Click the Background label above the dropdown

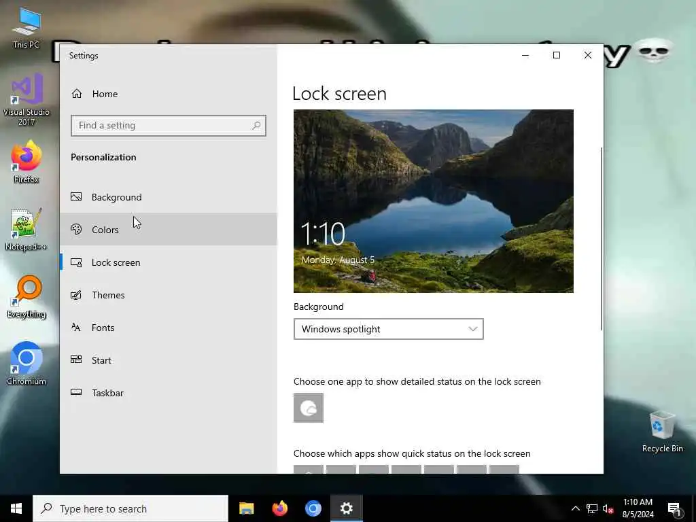(319, 307)
